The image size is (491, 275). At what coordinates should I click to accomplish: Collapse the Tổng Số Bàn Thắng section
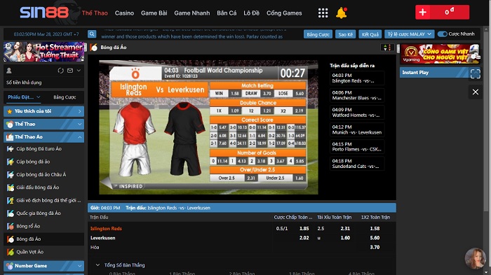point(97,265)
